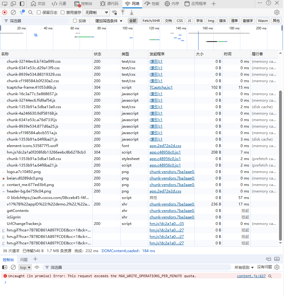Click the magnifier icon beside content.js:627
The image size is (284, 296).
pyautogui.click(x=270, y=276)
